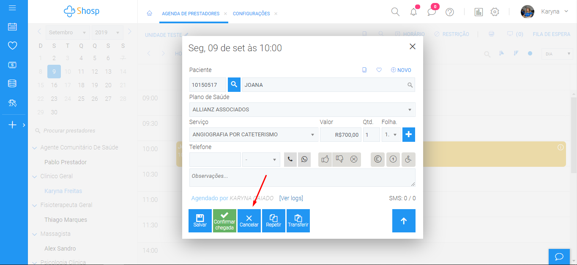Close the appointment dialog
The height and width of the screenshot is (265, 577).
[x=413, y=47]
